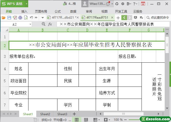Screen dimensions: 171x122
Task: Click the horizontal scrollbar thumb
Action: click(x=123, y=114)
